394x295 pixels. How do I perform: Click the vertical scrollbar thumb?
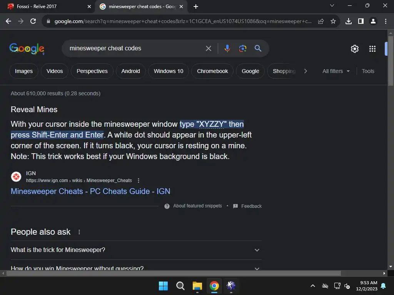[x=391, y=60]
